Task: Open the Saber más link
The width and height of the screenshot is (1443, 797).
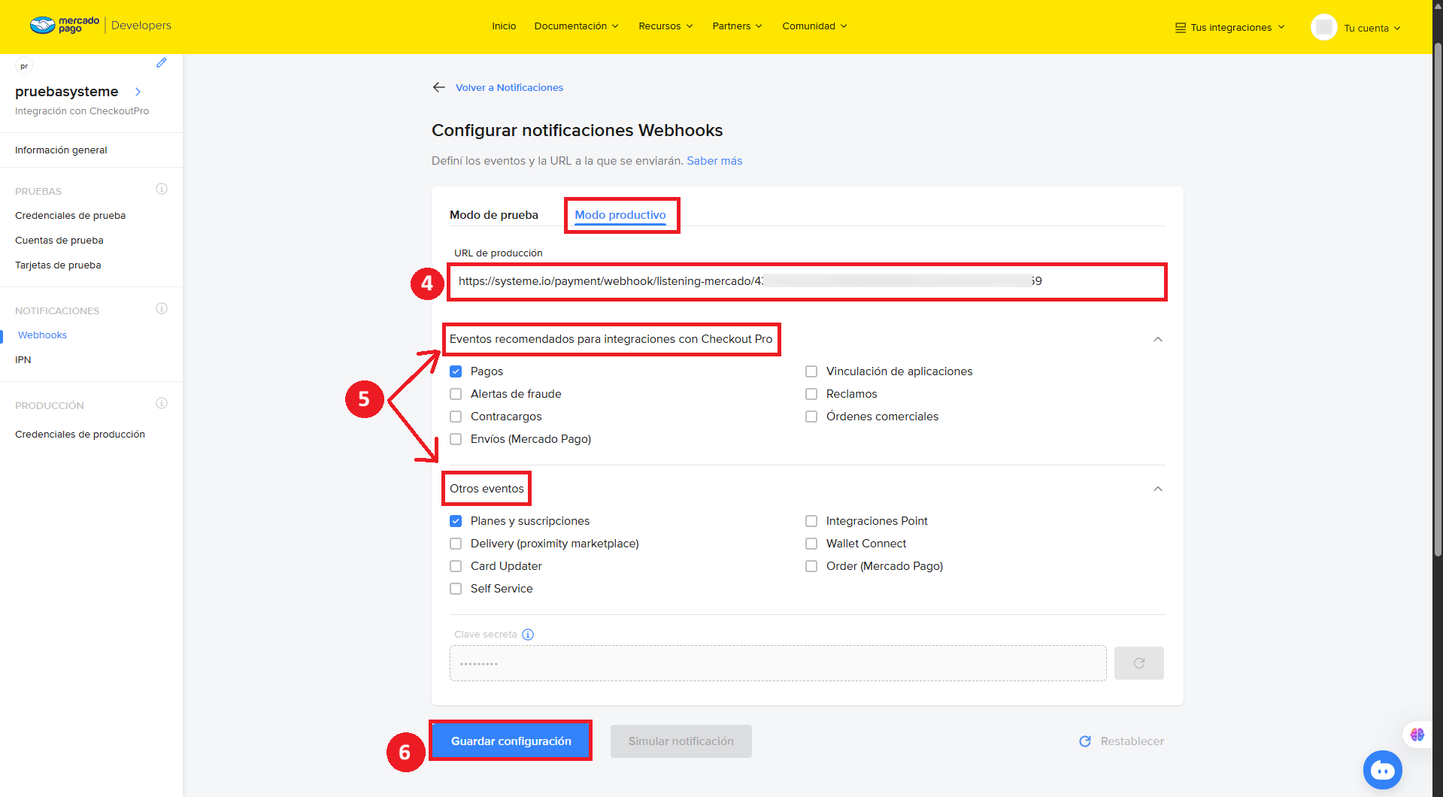Action: [x=714, y=161]
